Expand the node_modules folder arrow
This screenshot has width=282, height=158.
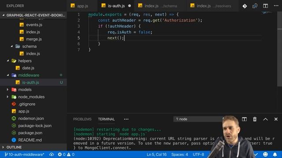click(7, 97)
